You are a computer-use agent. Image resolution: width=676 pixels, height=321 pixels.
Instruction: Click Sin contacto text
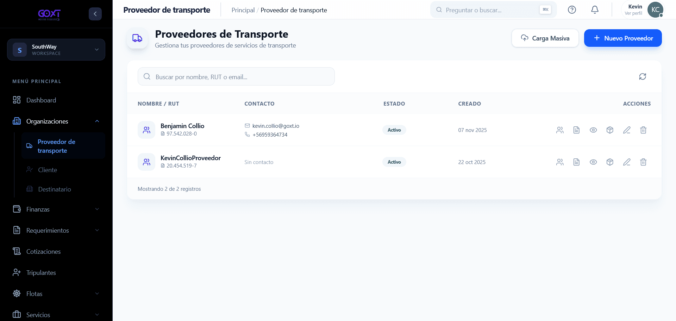259,162
